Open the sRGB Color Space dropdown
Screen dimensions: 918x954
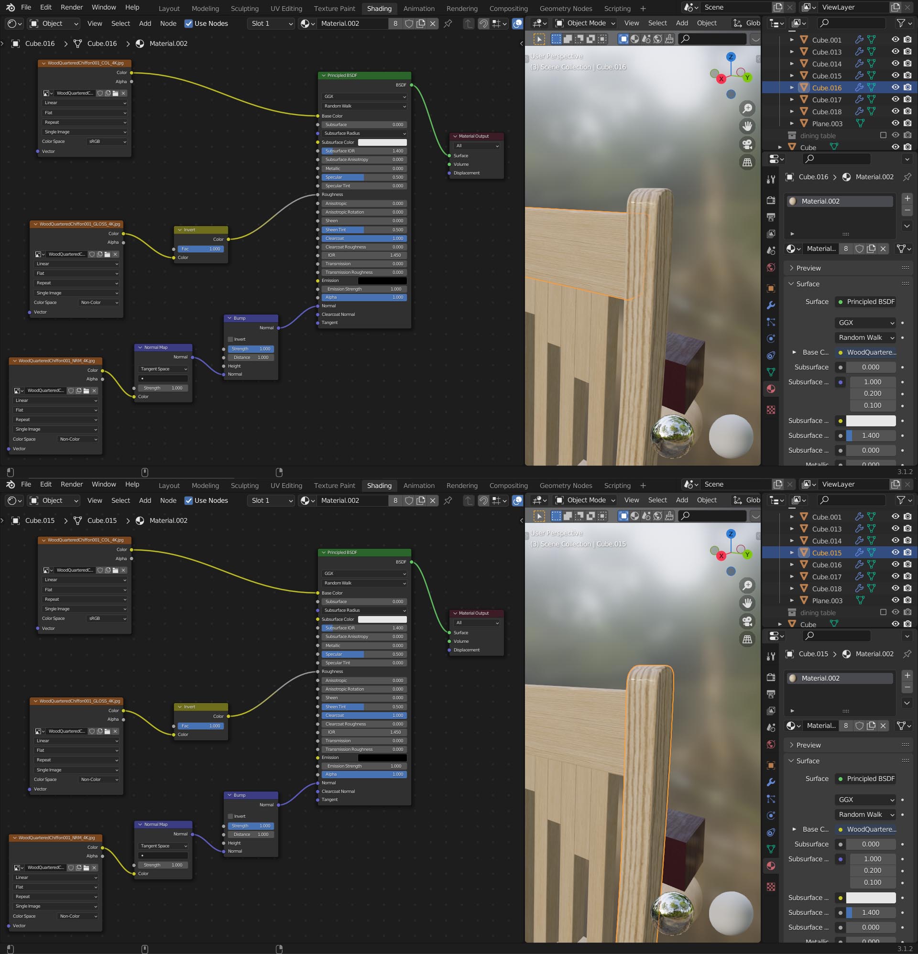click(107, 141)
